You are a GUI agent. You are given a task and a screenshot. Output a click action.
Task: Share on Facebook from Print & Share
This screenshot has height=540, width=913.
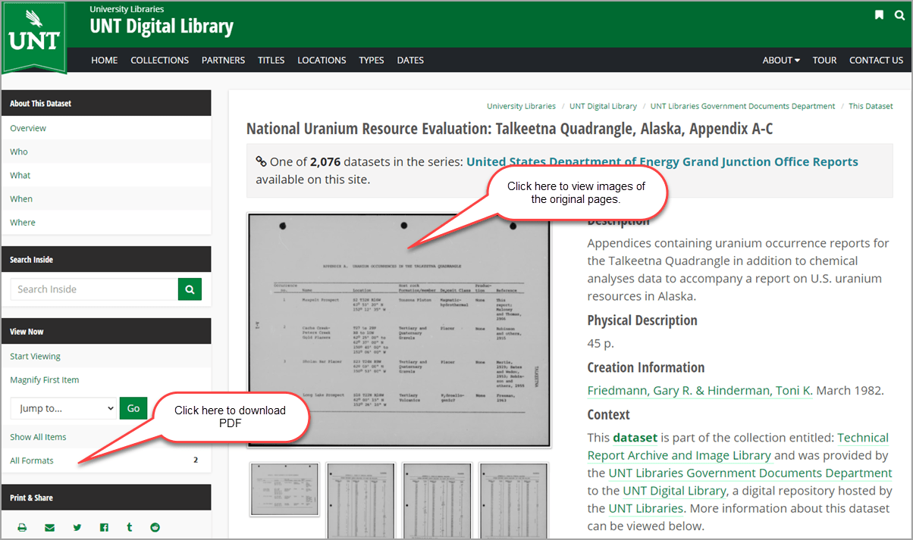tap(104, 526)
